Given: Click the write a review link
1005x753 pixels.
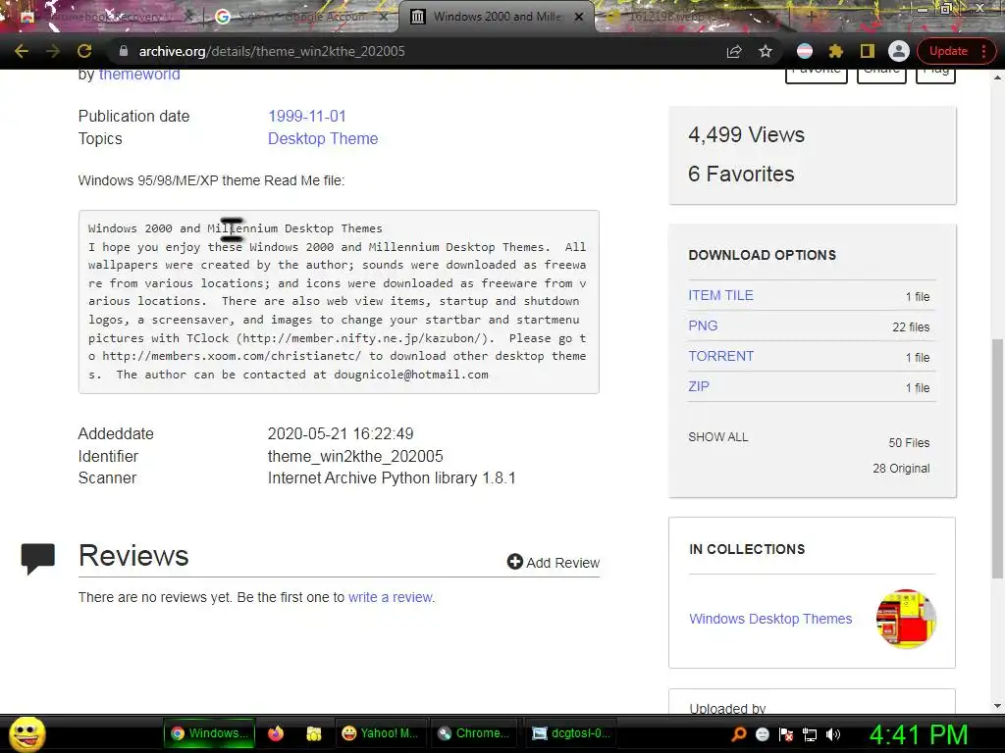Looking at the screenshot, I should tap(391, 597).
